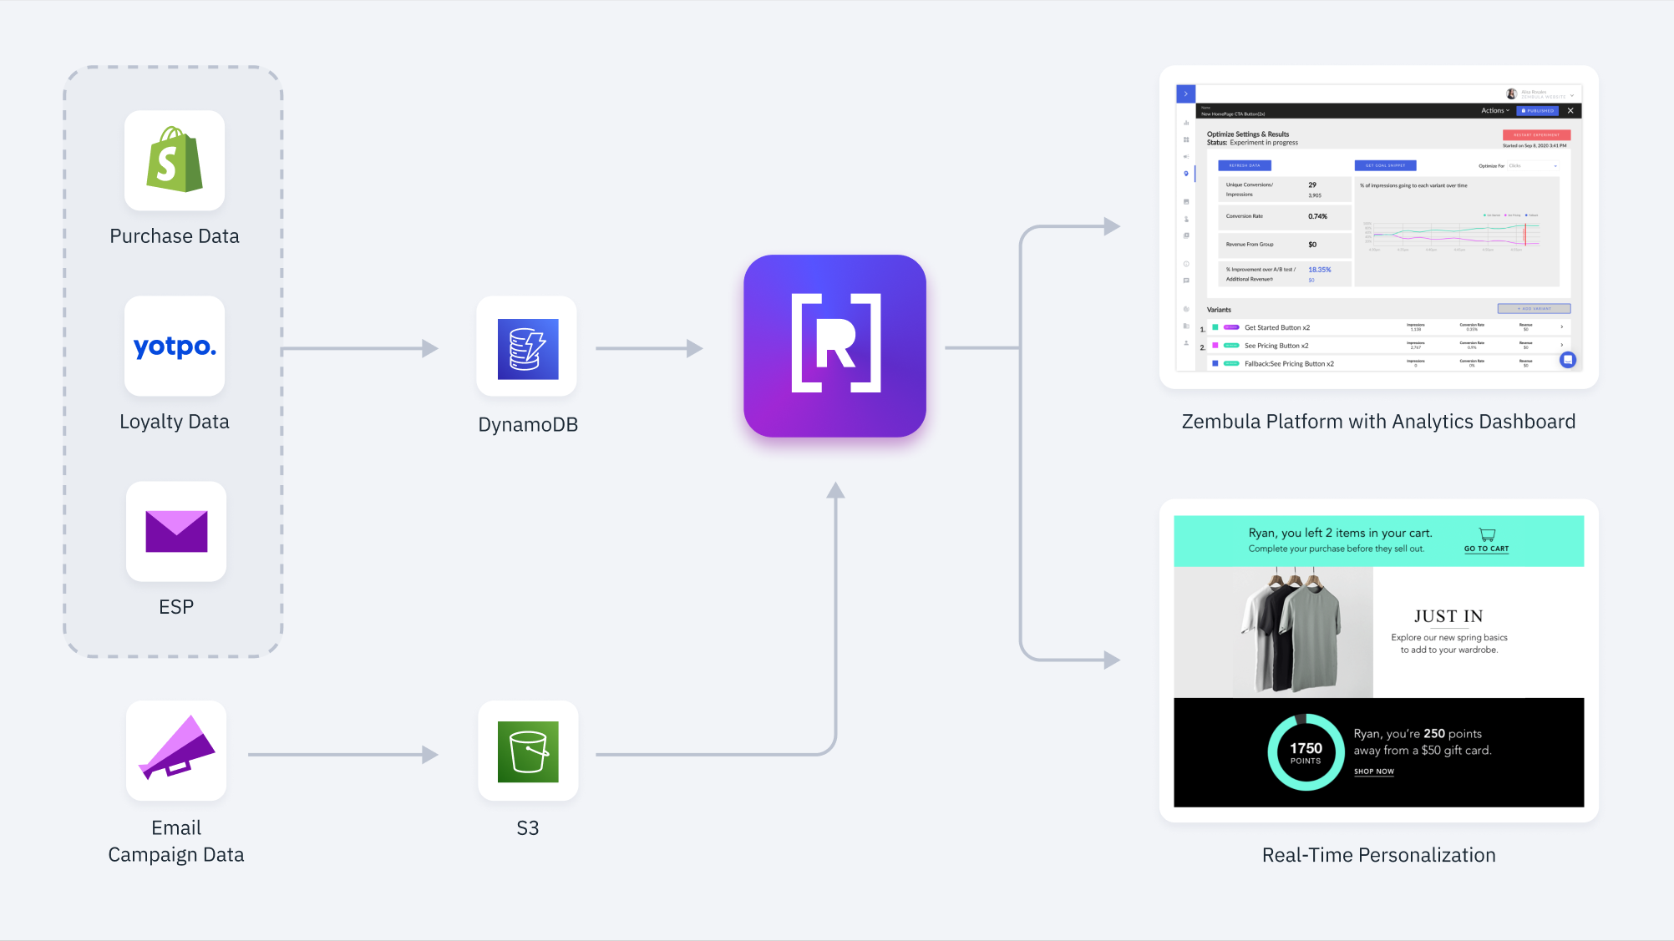This screenshot has width=1674, height=941.
Task: Click the red Restart Experiment button
Action: point(1536,134)
